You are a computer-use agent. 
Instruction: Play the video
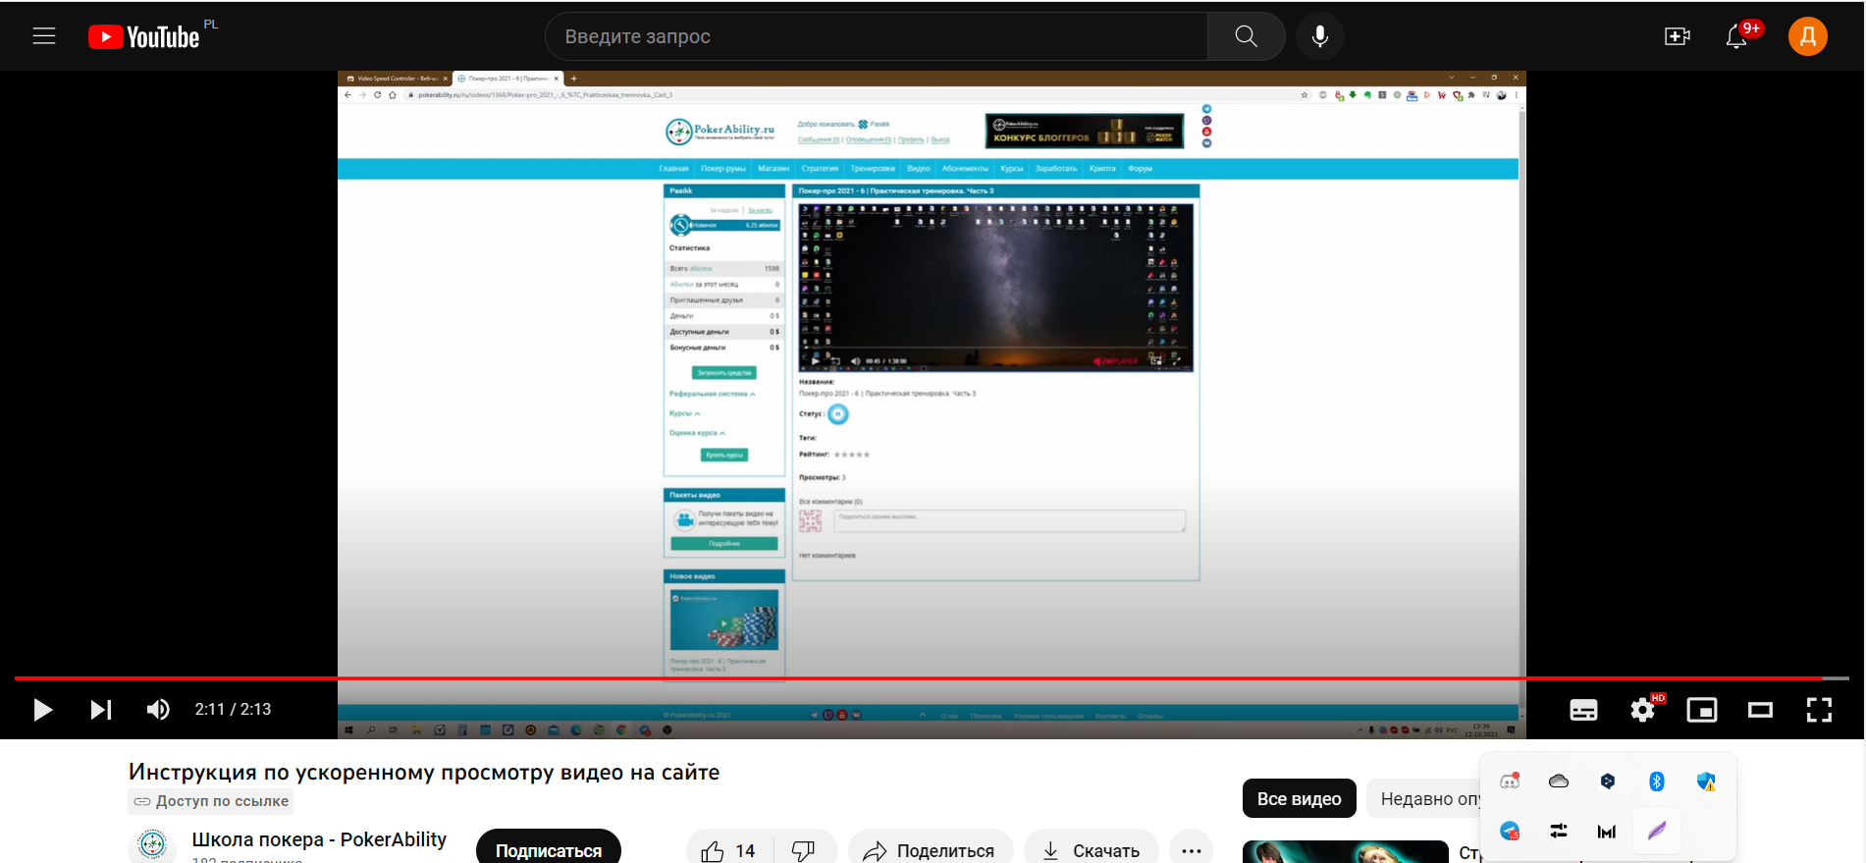42,709
